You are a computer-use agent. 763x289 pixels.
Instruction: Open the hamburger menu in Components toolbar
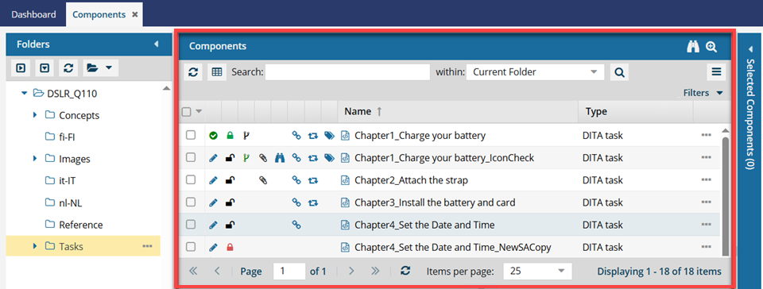pyautogui.click(x=716, y=72)
